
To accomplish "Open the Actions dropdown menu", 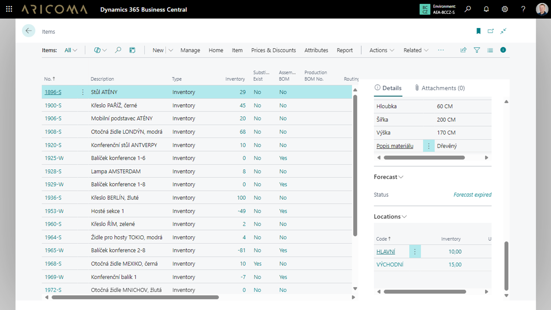I will coord(382,50).
